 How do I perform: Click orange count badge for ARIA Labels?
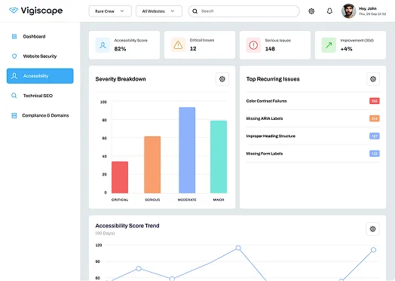[x=375, y=118]
